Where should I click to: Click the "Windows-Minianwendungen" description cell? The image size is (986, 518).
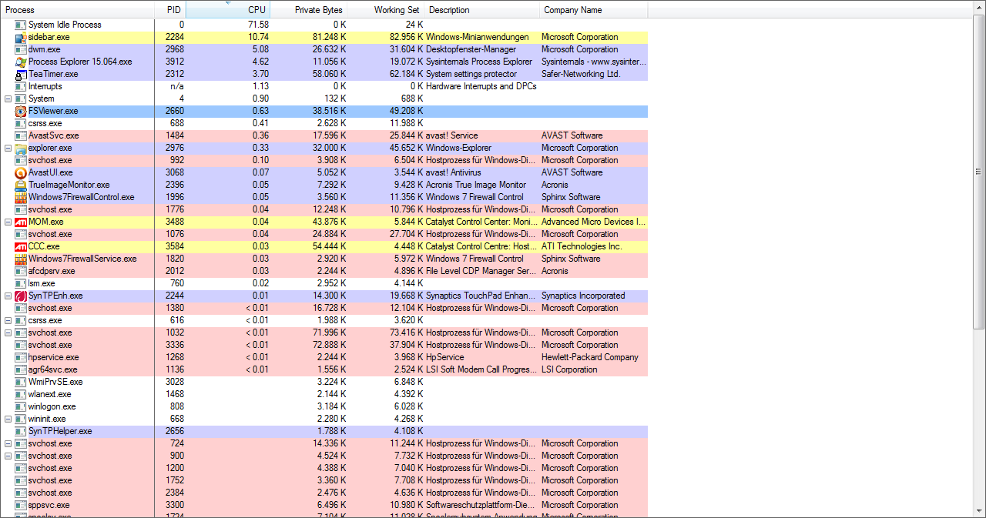pyautogui.click(x=478, y=37)
